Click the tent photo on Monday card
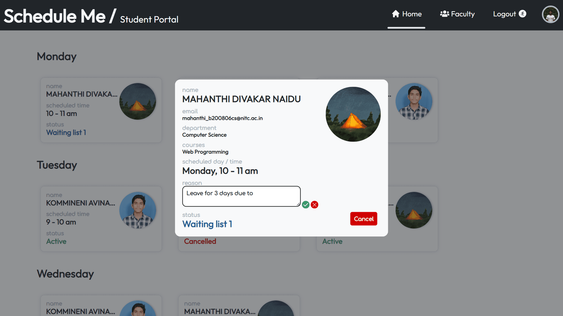 [x=138, y=101]
